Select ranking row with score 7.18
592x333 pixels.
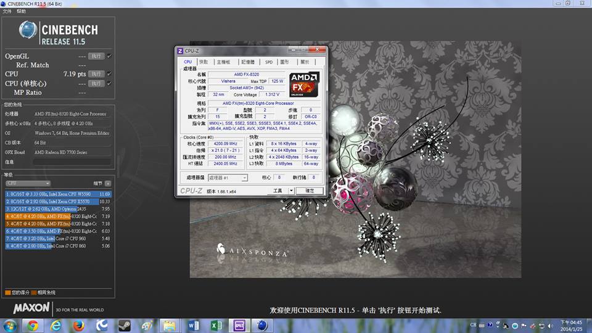(58, 224)
